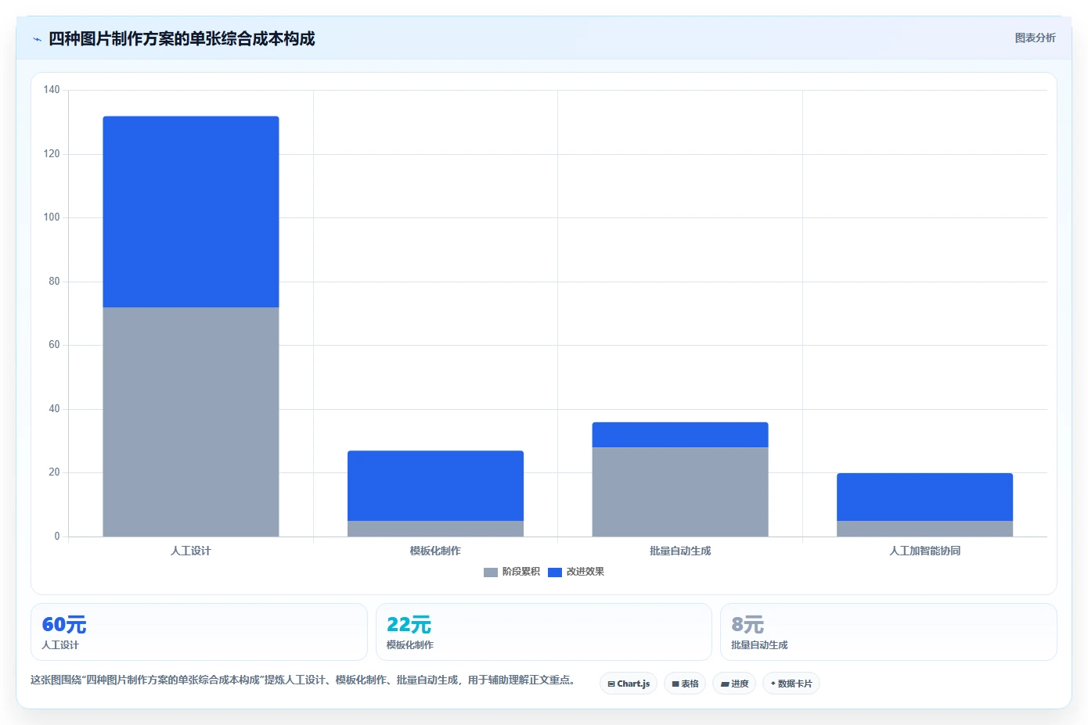Click the blue segment of 人工设计 bar
The width and height of the screenshot is (1088, 725).
[191, 212]
